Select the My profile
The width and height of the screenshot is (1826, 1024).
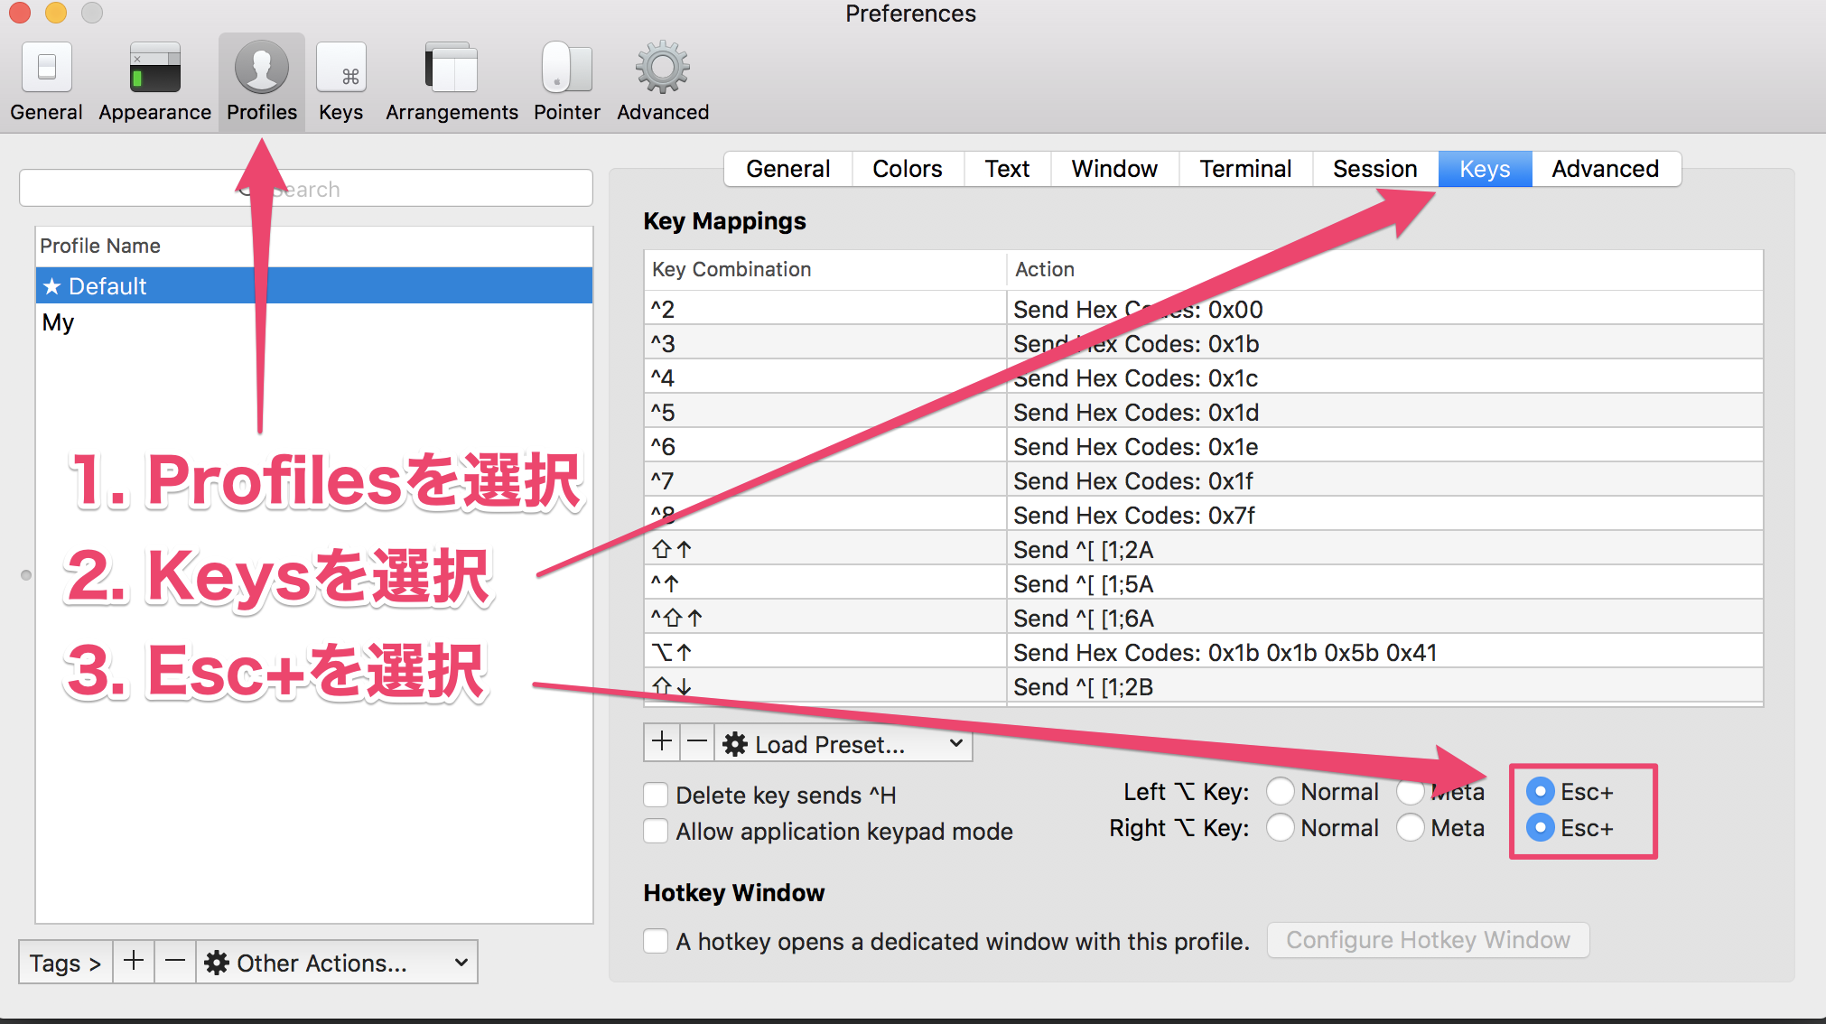[58, 321]
